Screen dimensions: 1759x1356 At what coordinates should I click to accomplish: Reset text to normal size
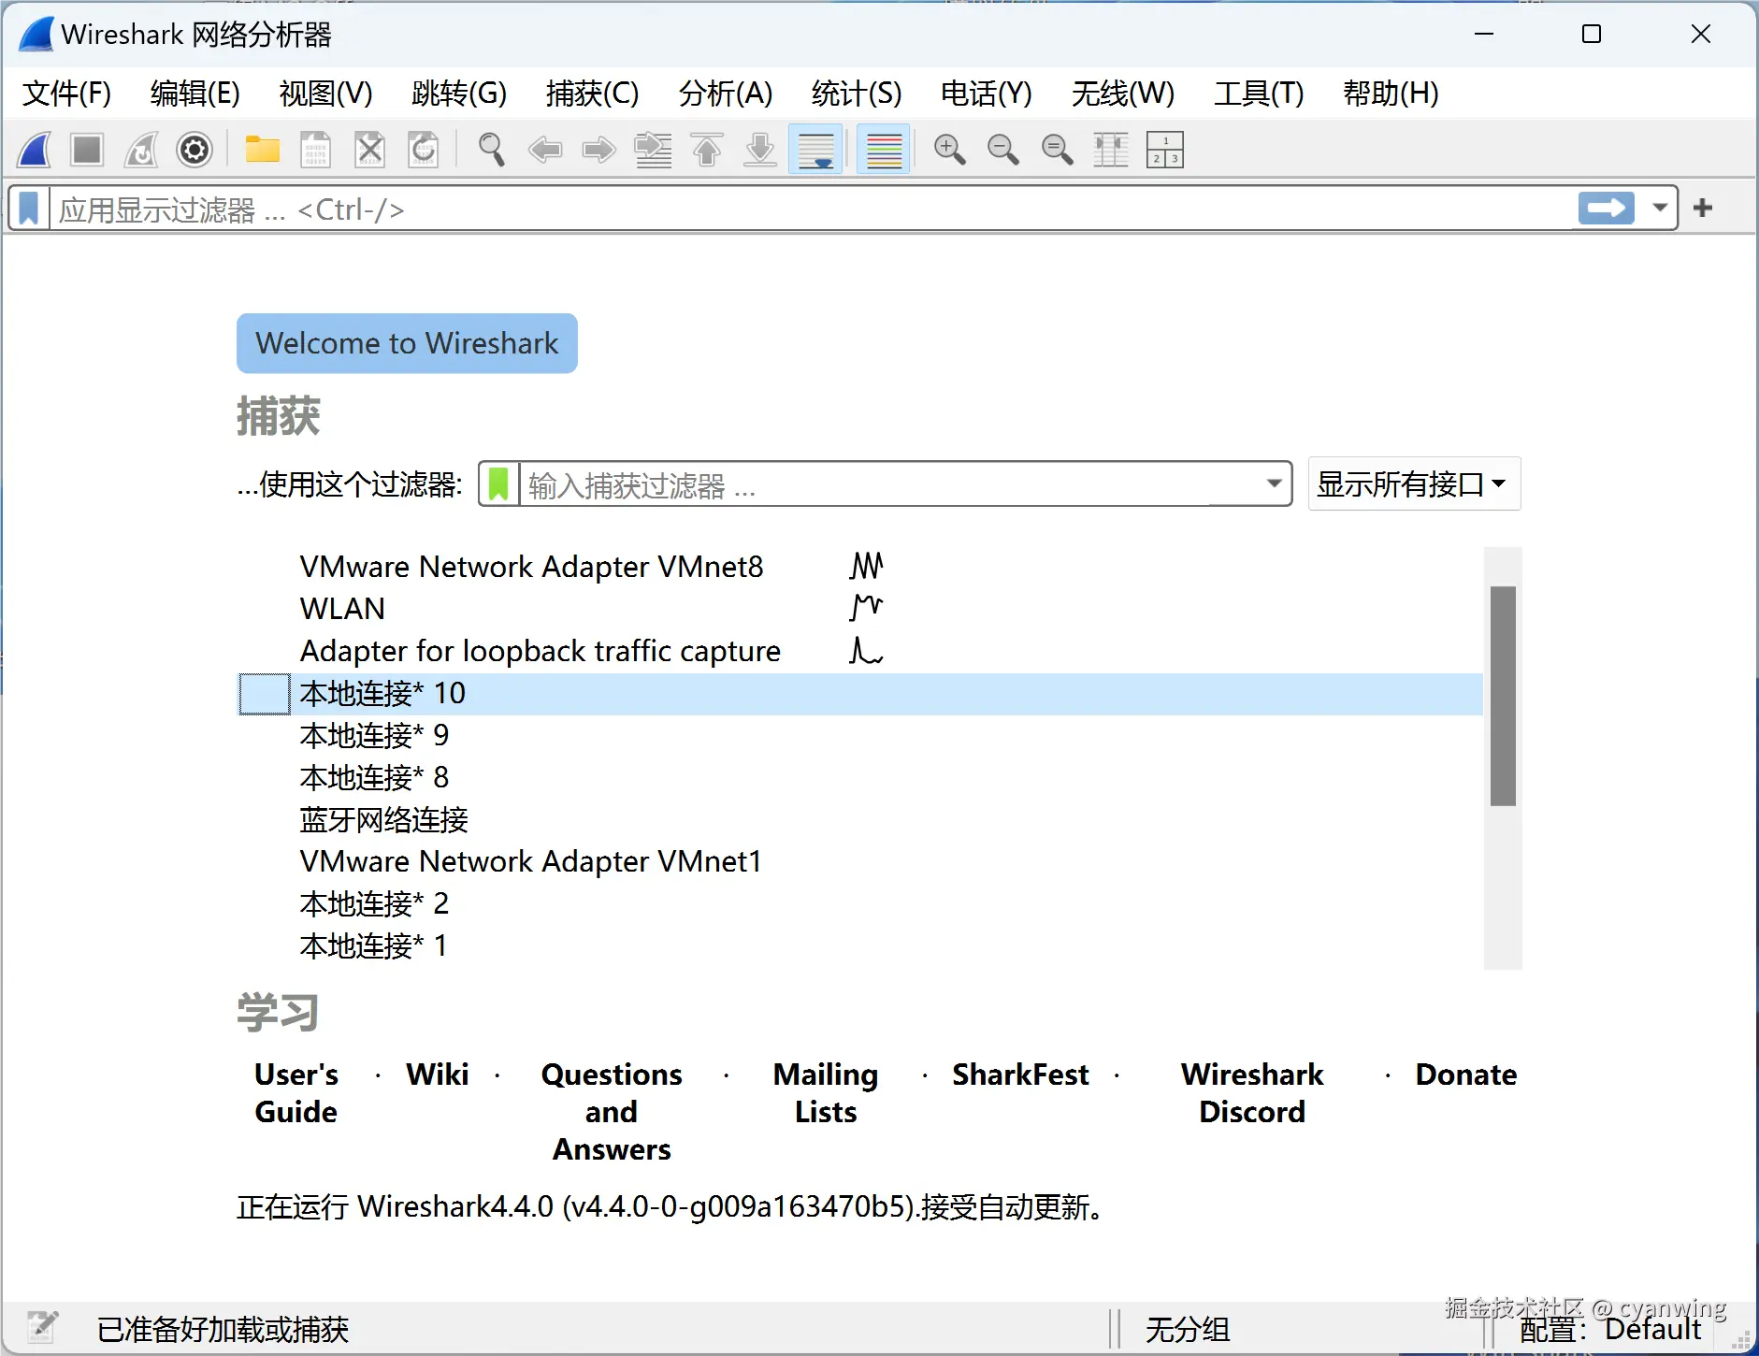click(x=1058, y=150)
